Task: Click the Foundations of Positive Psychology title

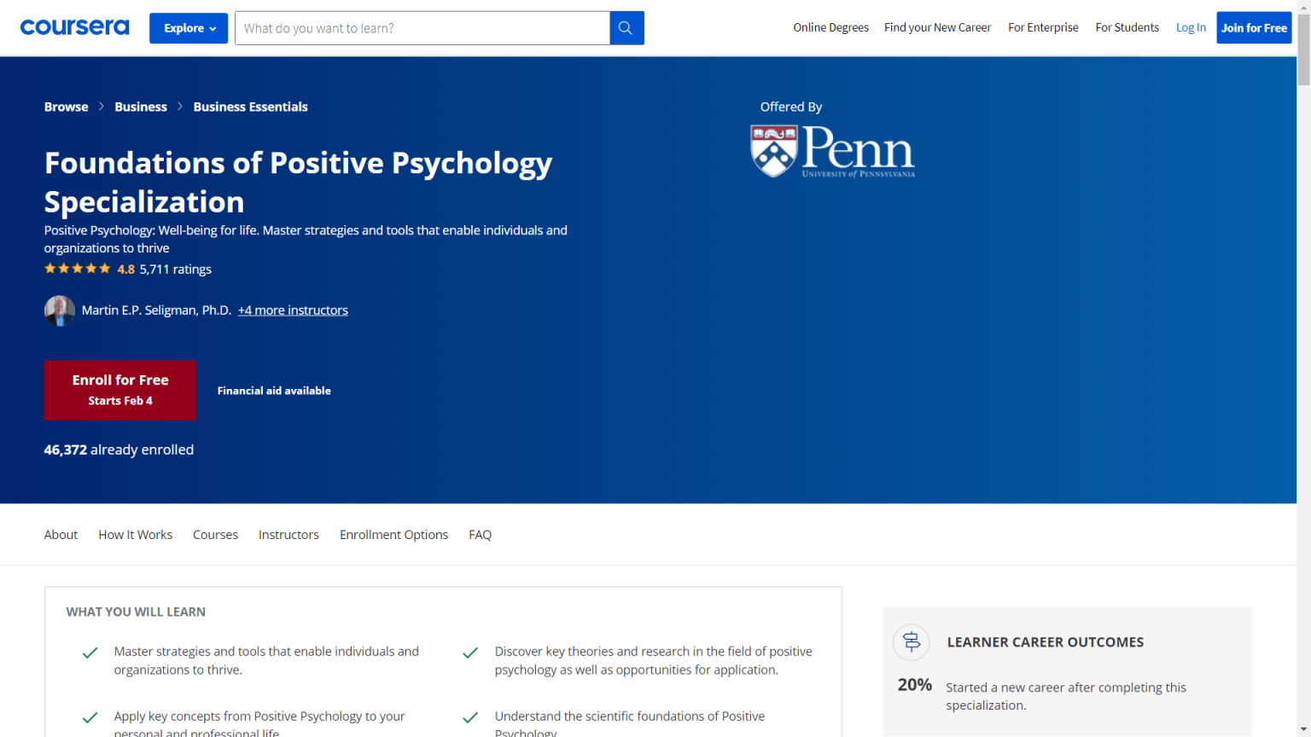Action: pos(298,182)
